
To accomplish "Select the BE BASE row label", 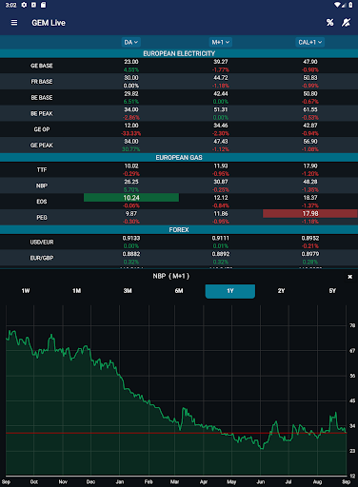I will pos(42,97).
